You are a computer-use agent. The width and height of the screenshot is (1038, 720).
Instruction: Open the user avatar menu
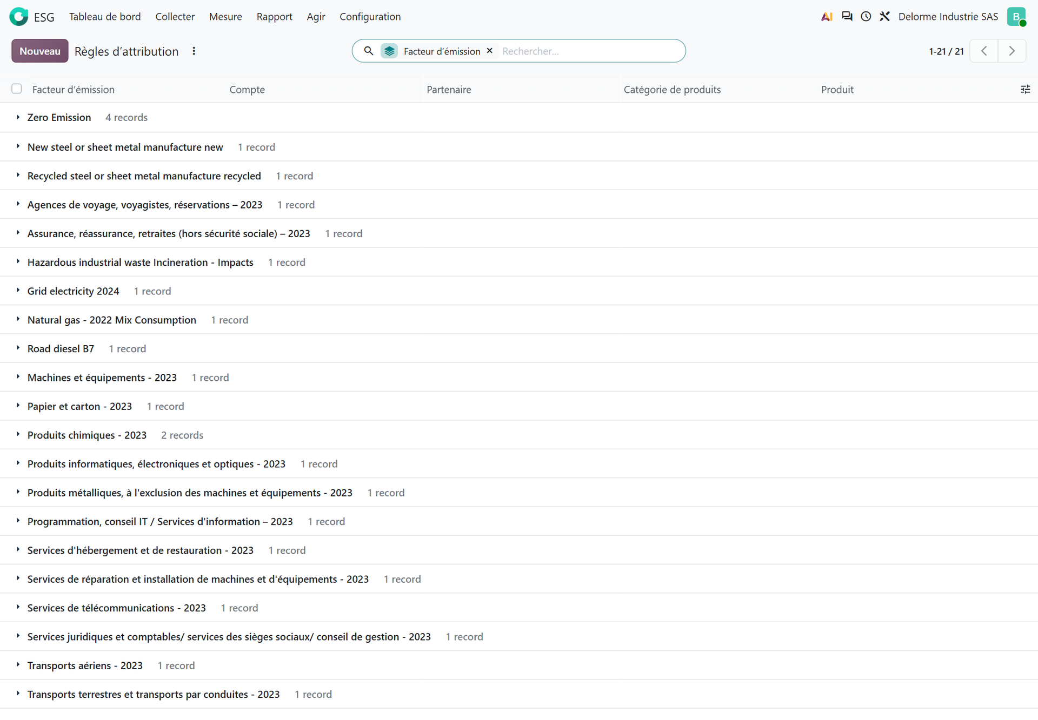[1016, 17]
